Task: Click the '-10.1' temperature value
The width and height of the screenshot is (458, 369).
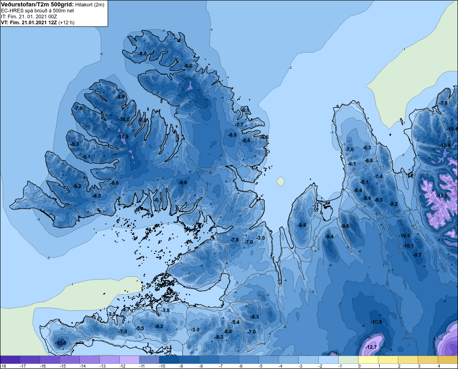Action: (x=408, y=246)
